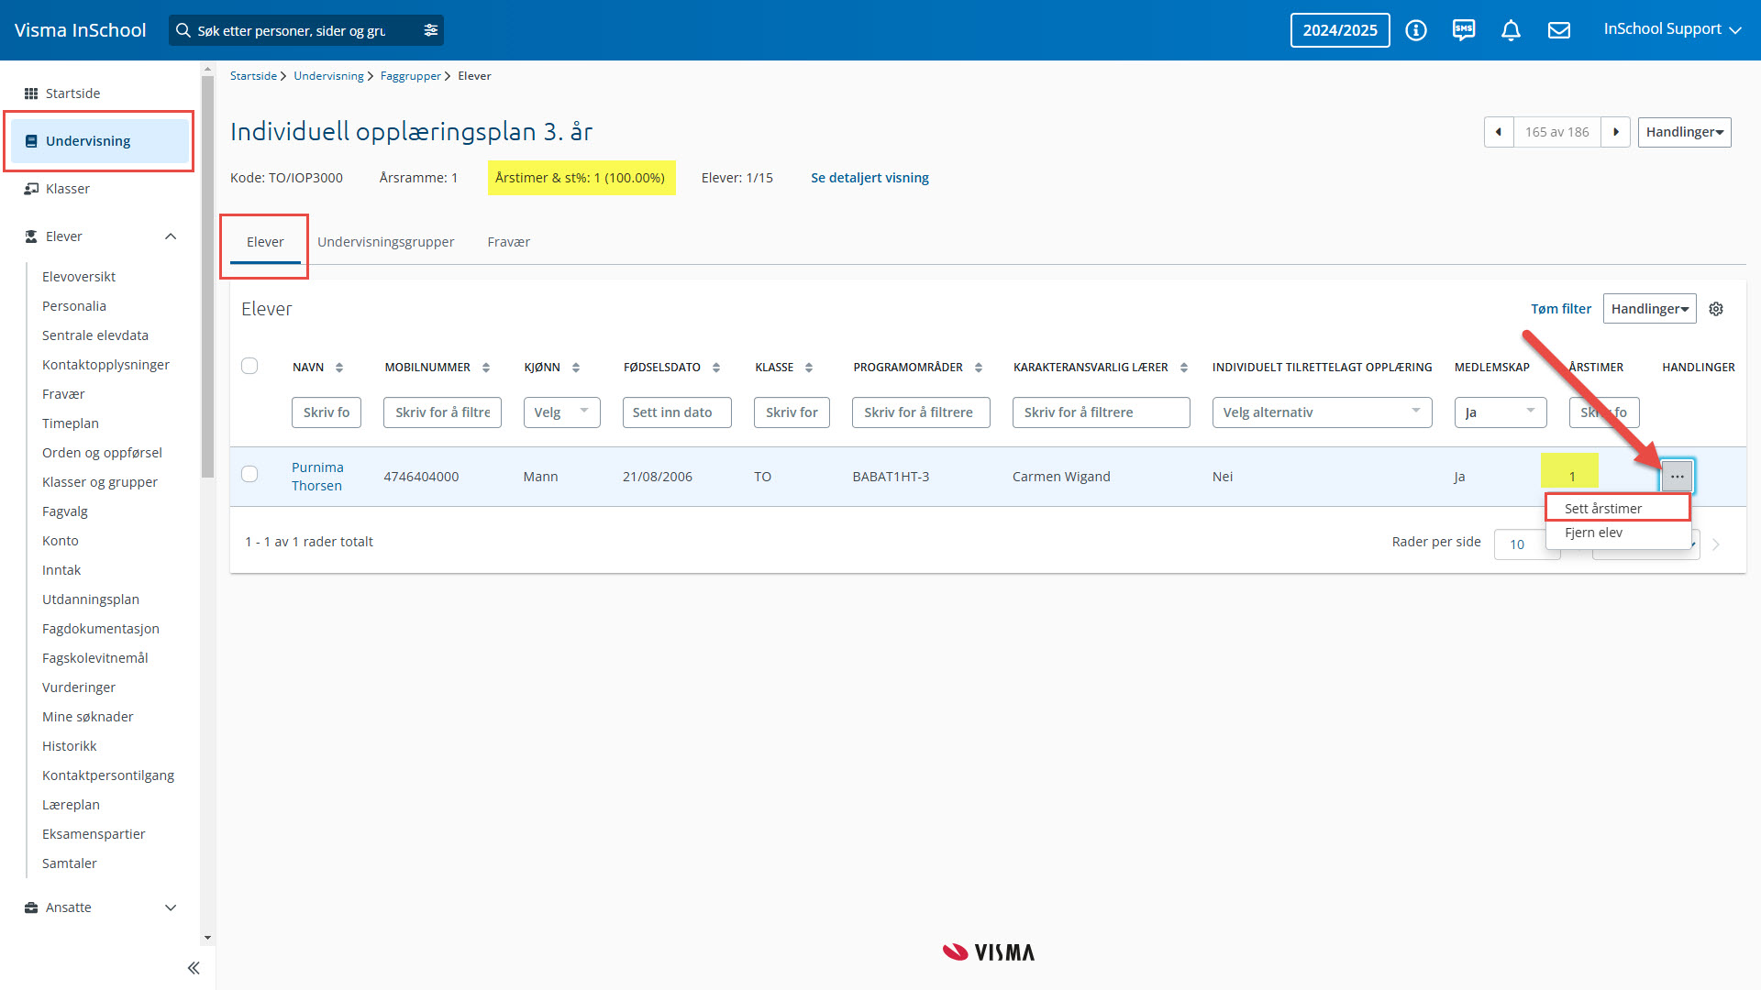Click the information circle icon
1761x990 pixels.
[x=1416, y=30]
